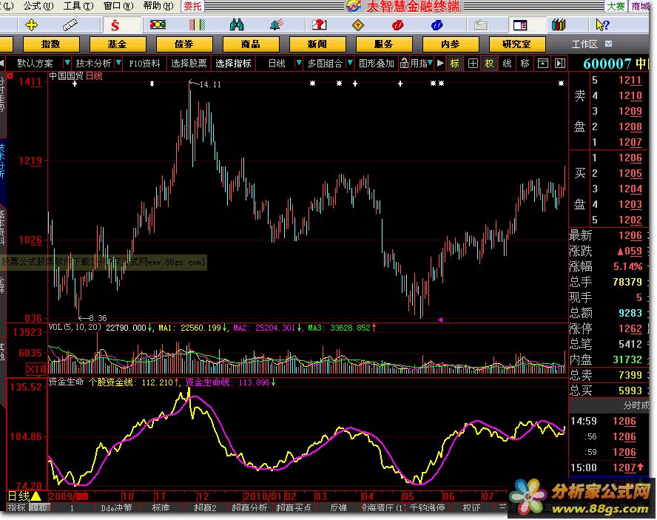Image resolution: width=657 pixels, height=520 pixels.
Task: Open the 技术分析 dropdown arrow
Action: pyautogui.click(x=118, y=64)
